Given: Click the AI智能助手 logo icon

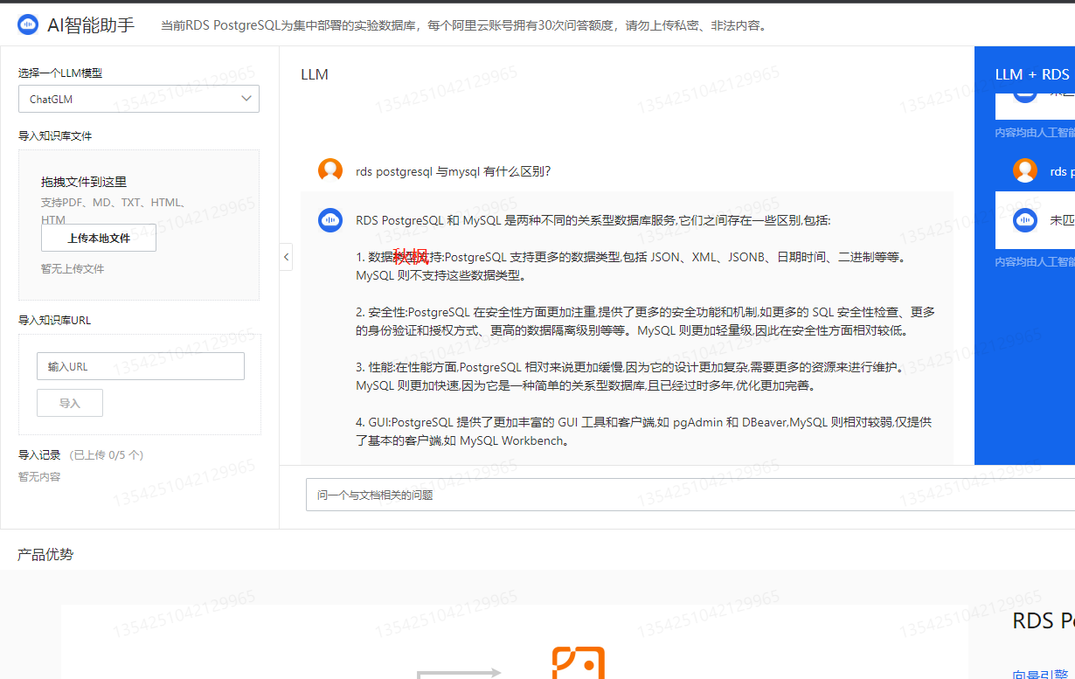Looking at the screenshot, I should pos(29,24).
